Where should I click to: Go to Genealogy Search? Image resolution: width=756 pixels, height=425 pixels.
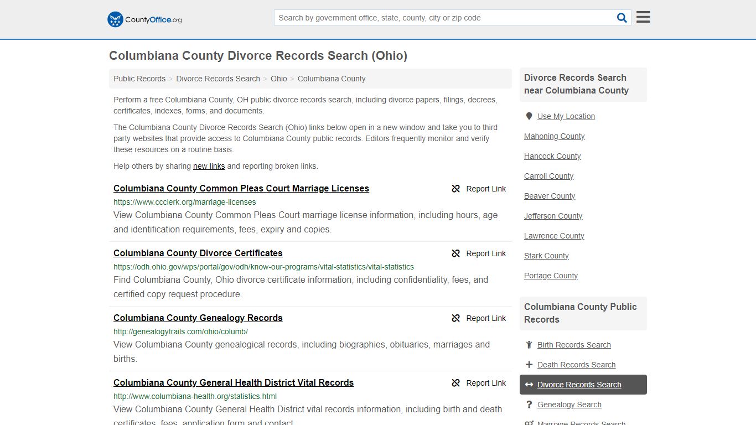569,405
